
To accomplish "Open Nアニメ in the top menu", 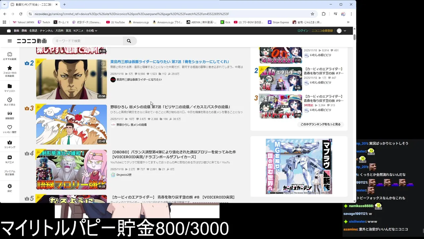I will pyautogui.click(x=79, y=31).
